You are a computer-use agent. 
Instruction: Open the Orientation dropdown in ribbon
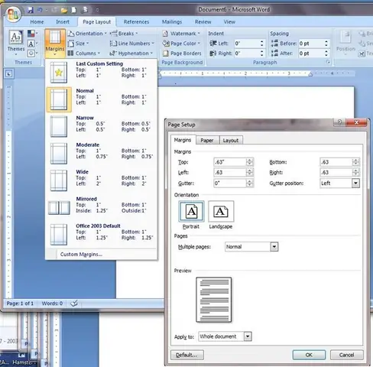pyautogui.click(x=87, y=34)
